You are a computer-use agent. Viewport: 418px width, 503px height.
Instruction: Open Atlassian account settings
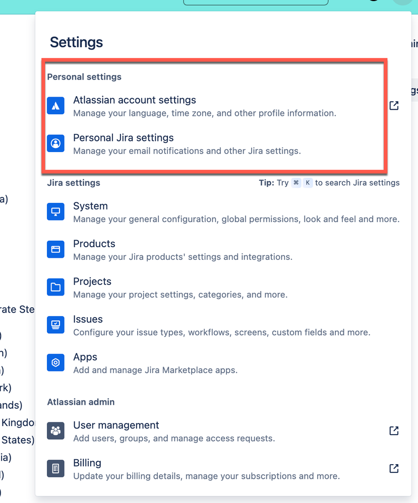(x=223, y=106)
